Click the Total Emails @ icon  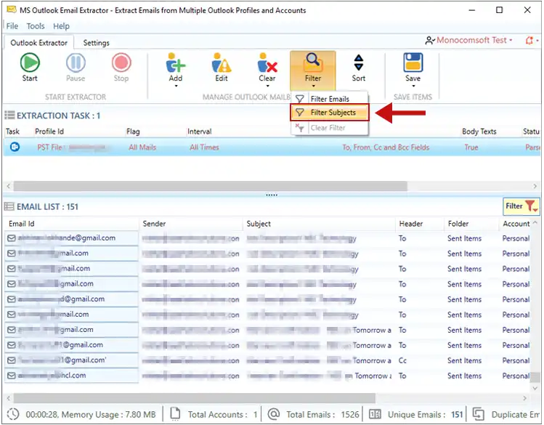click(273, 414)
